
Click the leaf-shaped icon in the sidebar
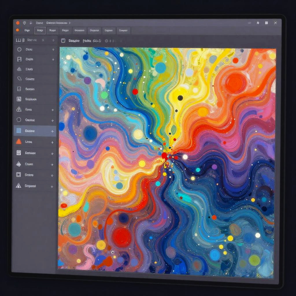coord(19,79)
